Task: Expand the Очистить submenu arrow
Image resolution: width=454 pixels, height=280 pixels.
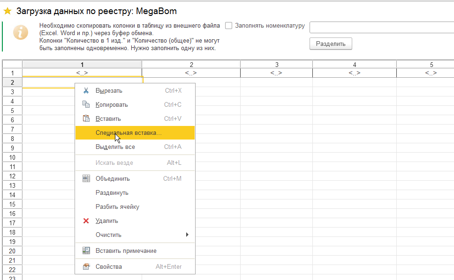Action: click(x=187, y=235)
